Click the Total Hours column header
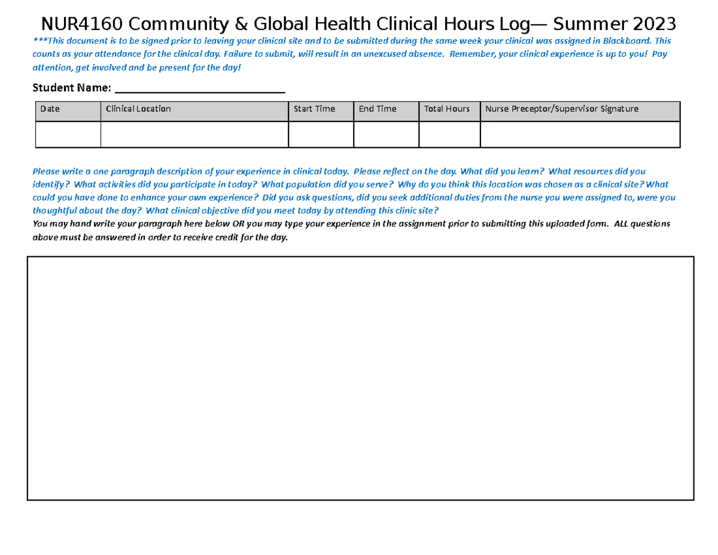 (x=446, y=109)
